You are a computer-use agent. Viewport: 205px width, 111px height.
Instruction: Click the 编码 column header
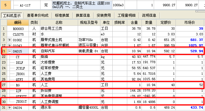pos(18,23)
